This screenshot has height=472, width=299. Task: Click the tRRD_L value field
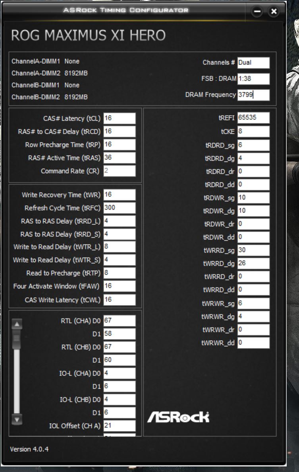pos(120,221)
